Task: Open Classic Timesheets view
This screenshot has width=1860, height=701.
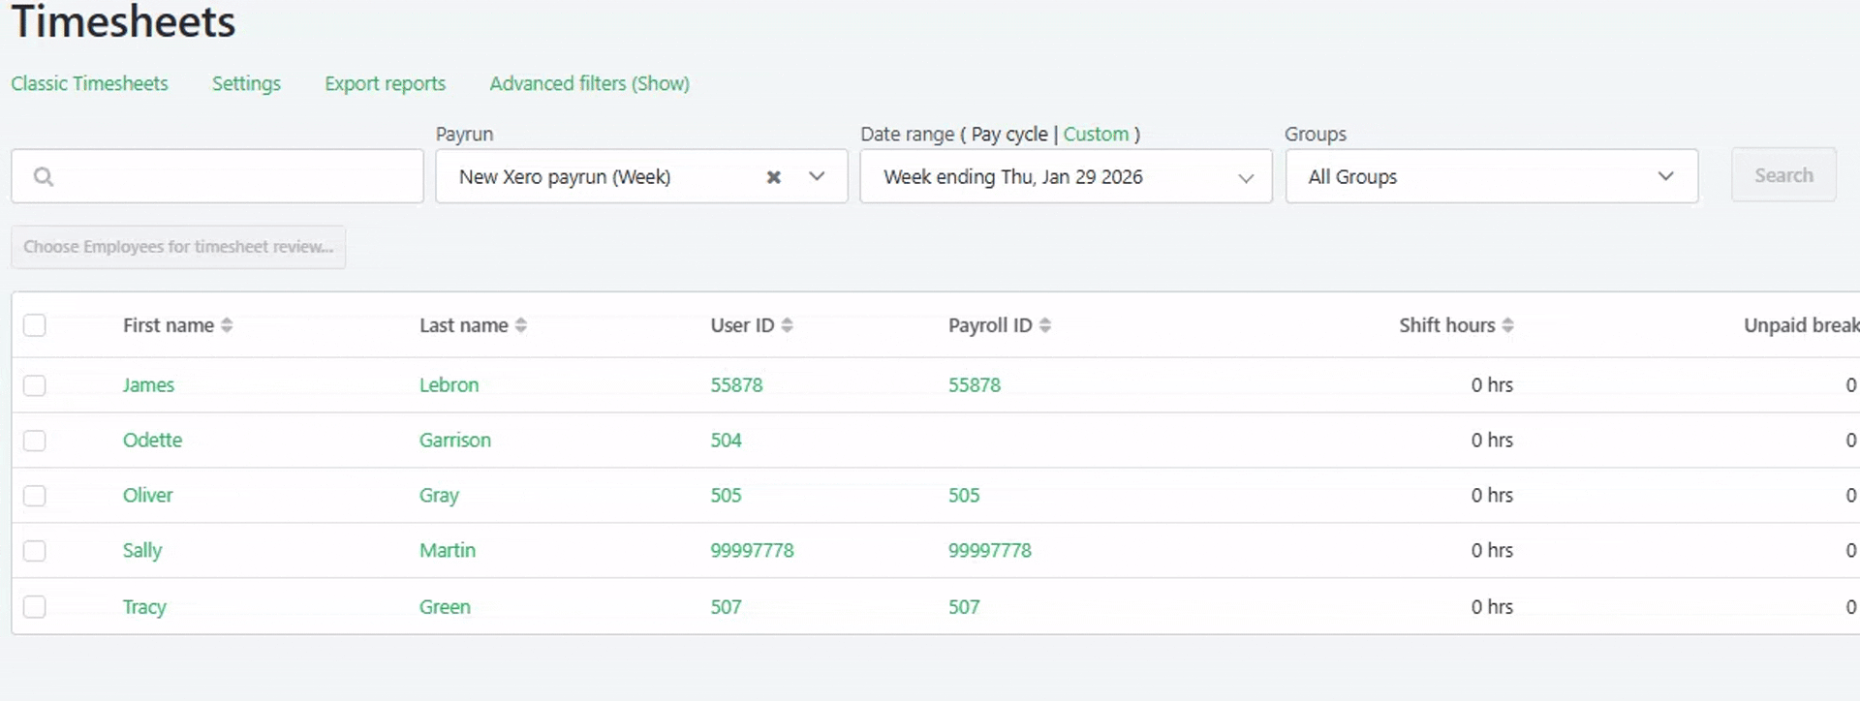Action: point(89,84)
